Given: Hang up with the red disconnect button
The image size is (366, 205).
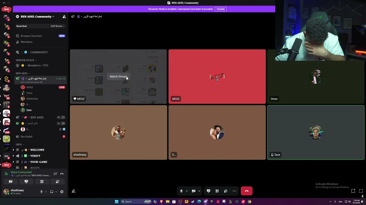Looking at the screenshot, I should pyautogui.click(x=246, y=191).
